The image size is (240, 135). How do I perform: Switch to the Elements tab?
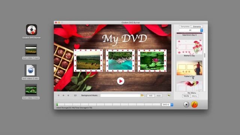(197, 27)
